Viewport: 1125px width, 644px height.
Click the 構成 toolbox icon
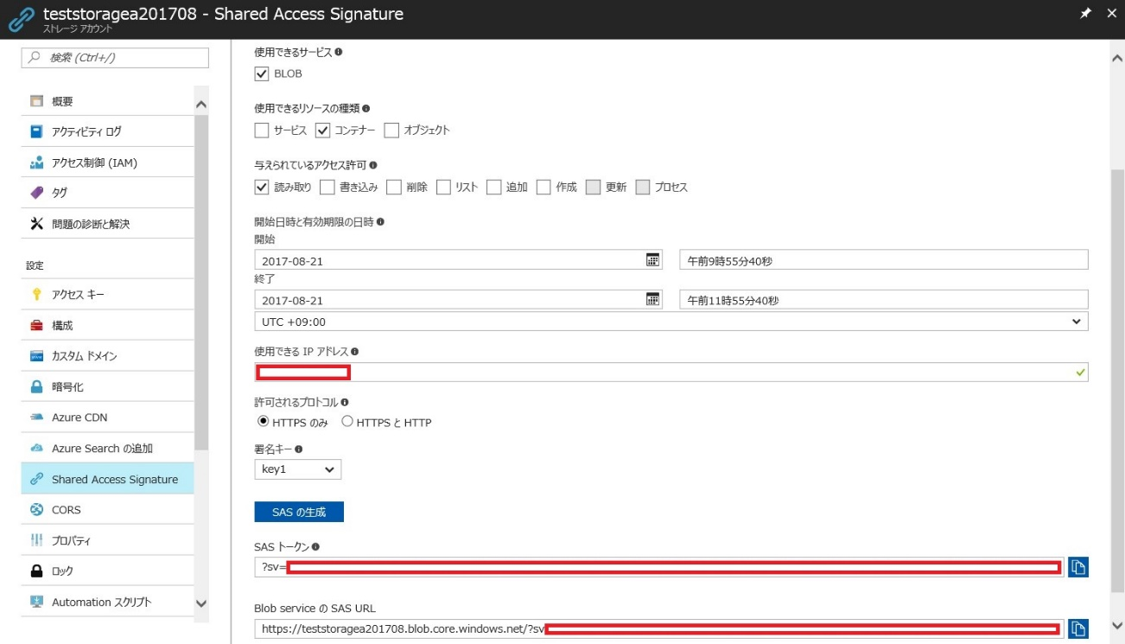pyautogui.click(x=36, y=325)
